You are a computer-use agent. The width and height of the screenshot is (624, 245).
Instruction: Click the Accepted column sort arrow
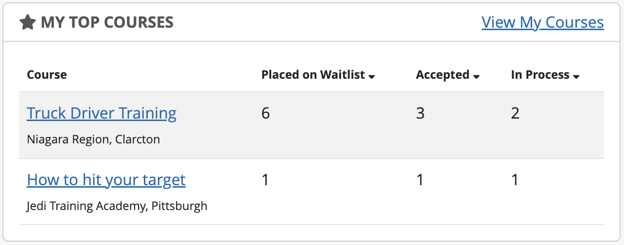click(476, 76)
